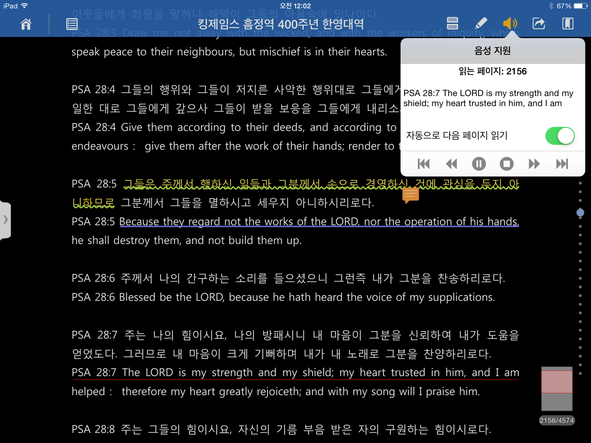Tap the book title '킹제임스 흠정역 400주년 한영대역'

click(x=280, y=24)
